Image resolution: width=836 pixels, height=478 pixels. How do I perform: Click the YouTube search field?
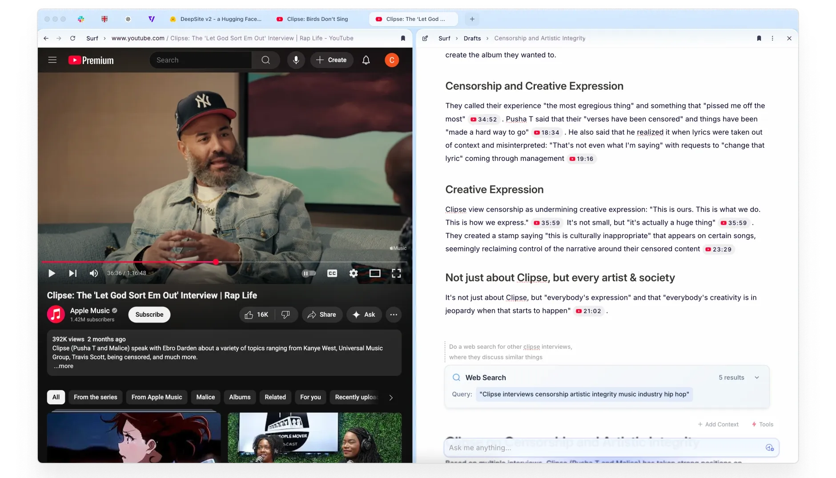201,60
